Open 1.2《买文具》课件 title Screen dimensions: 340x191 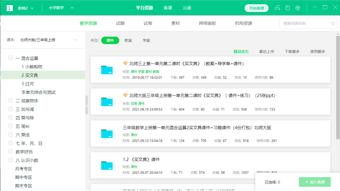click(x=141, y=160)
